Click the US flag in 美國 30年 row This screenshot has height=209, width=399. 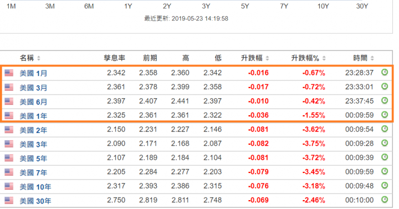pyautogui.click(x=9, y=200)
